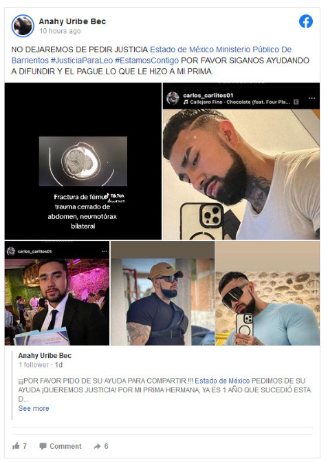Image resolution: width=328 pixels, height=466 pixels.
Task: Click the thumbs-up like icon
Action: tap(16, 445)
